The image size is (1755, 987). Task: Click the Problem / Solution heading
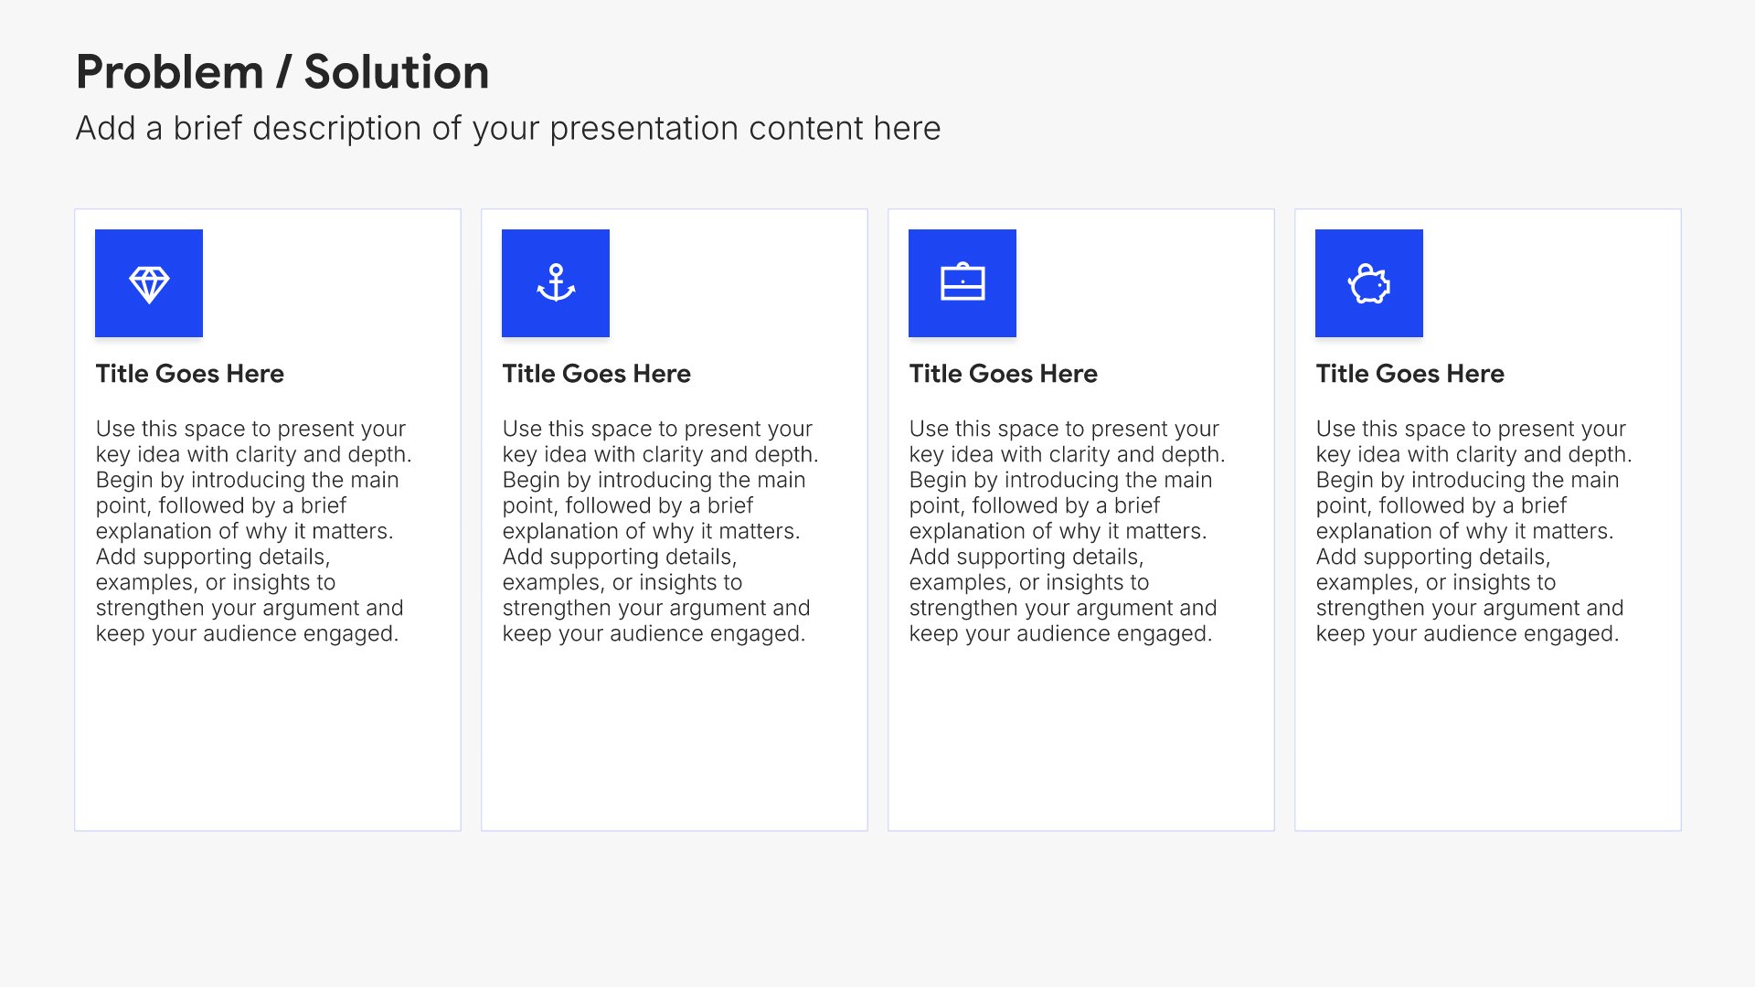click(282, 72)
